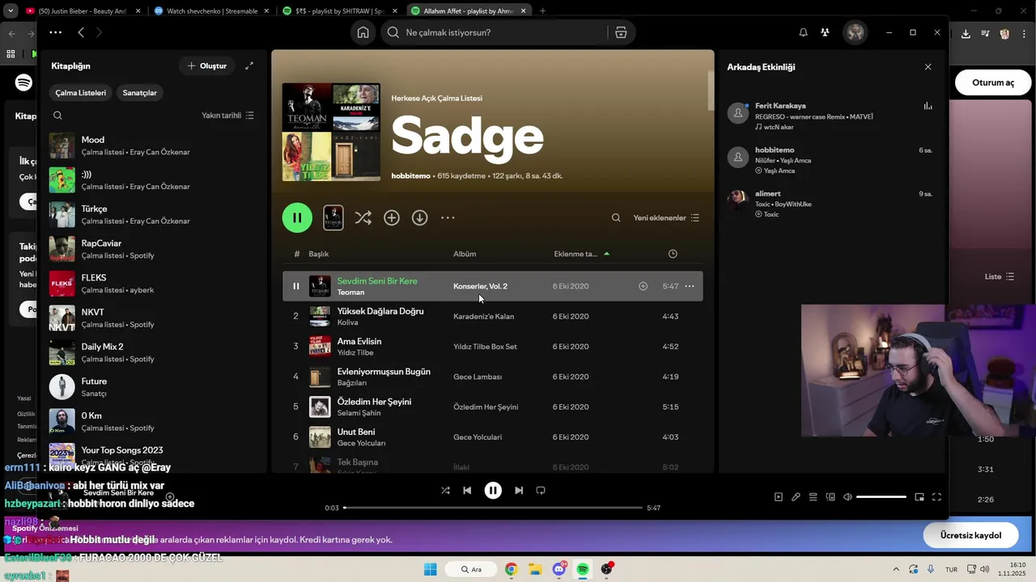The height and width of the screenshot is (582, 1036).
Task: Show lyrics with microphone icon
Action: point(796,497)
